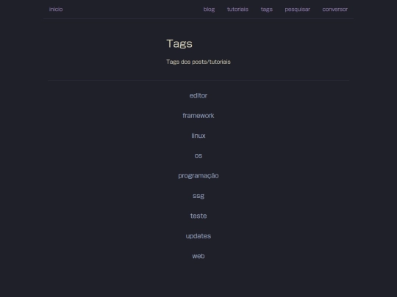397x297 pixels.
Task: Open the ssg tag
Action: (x=198, y=196)
